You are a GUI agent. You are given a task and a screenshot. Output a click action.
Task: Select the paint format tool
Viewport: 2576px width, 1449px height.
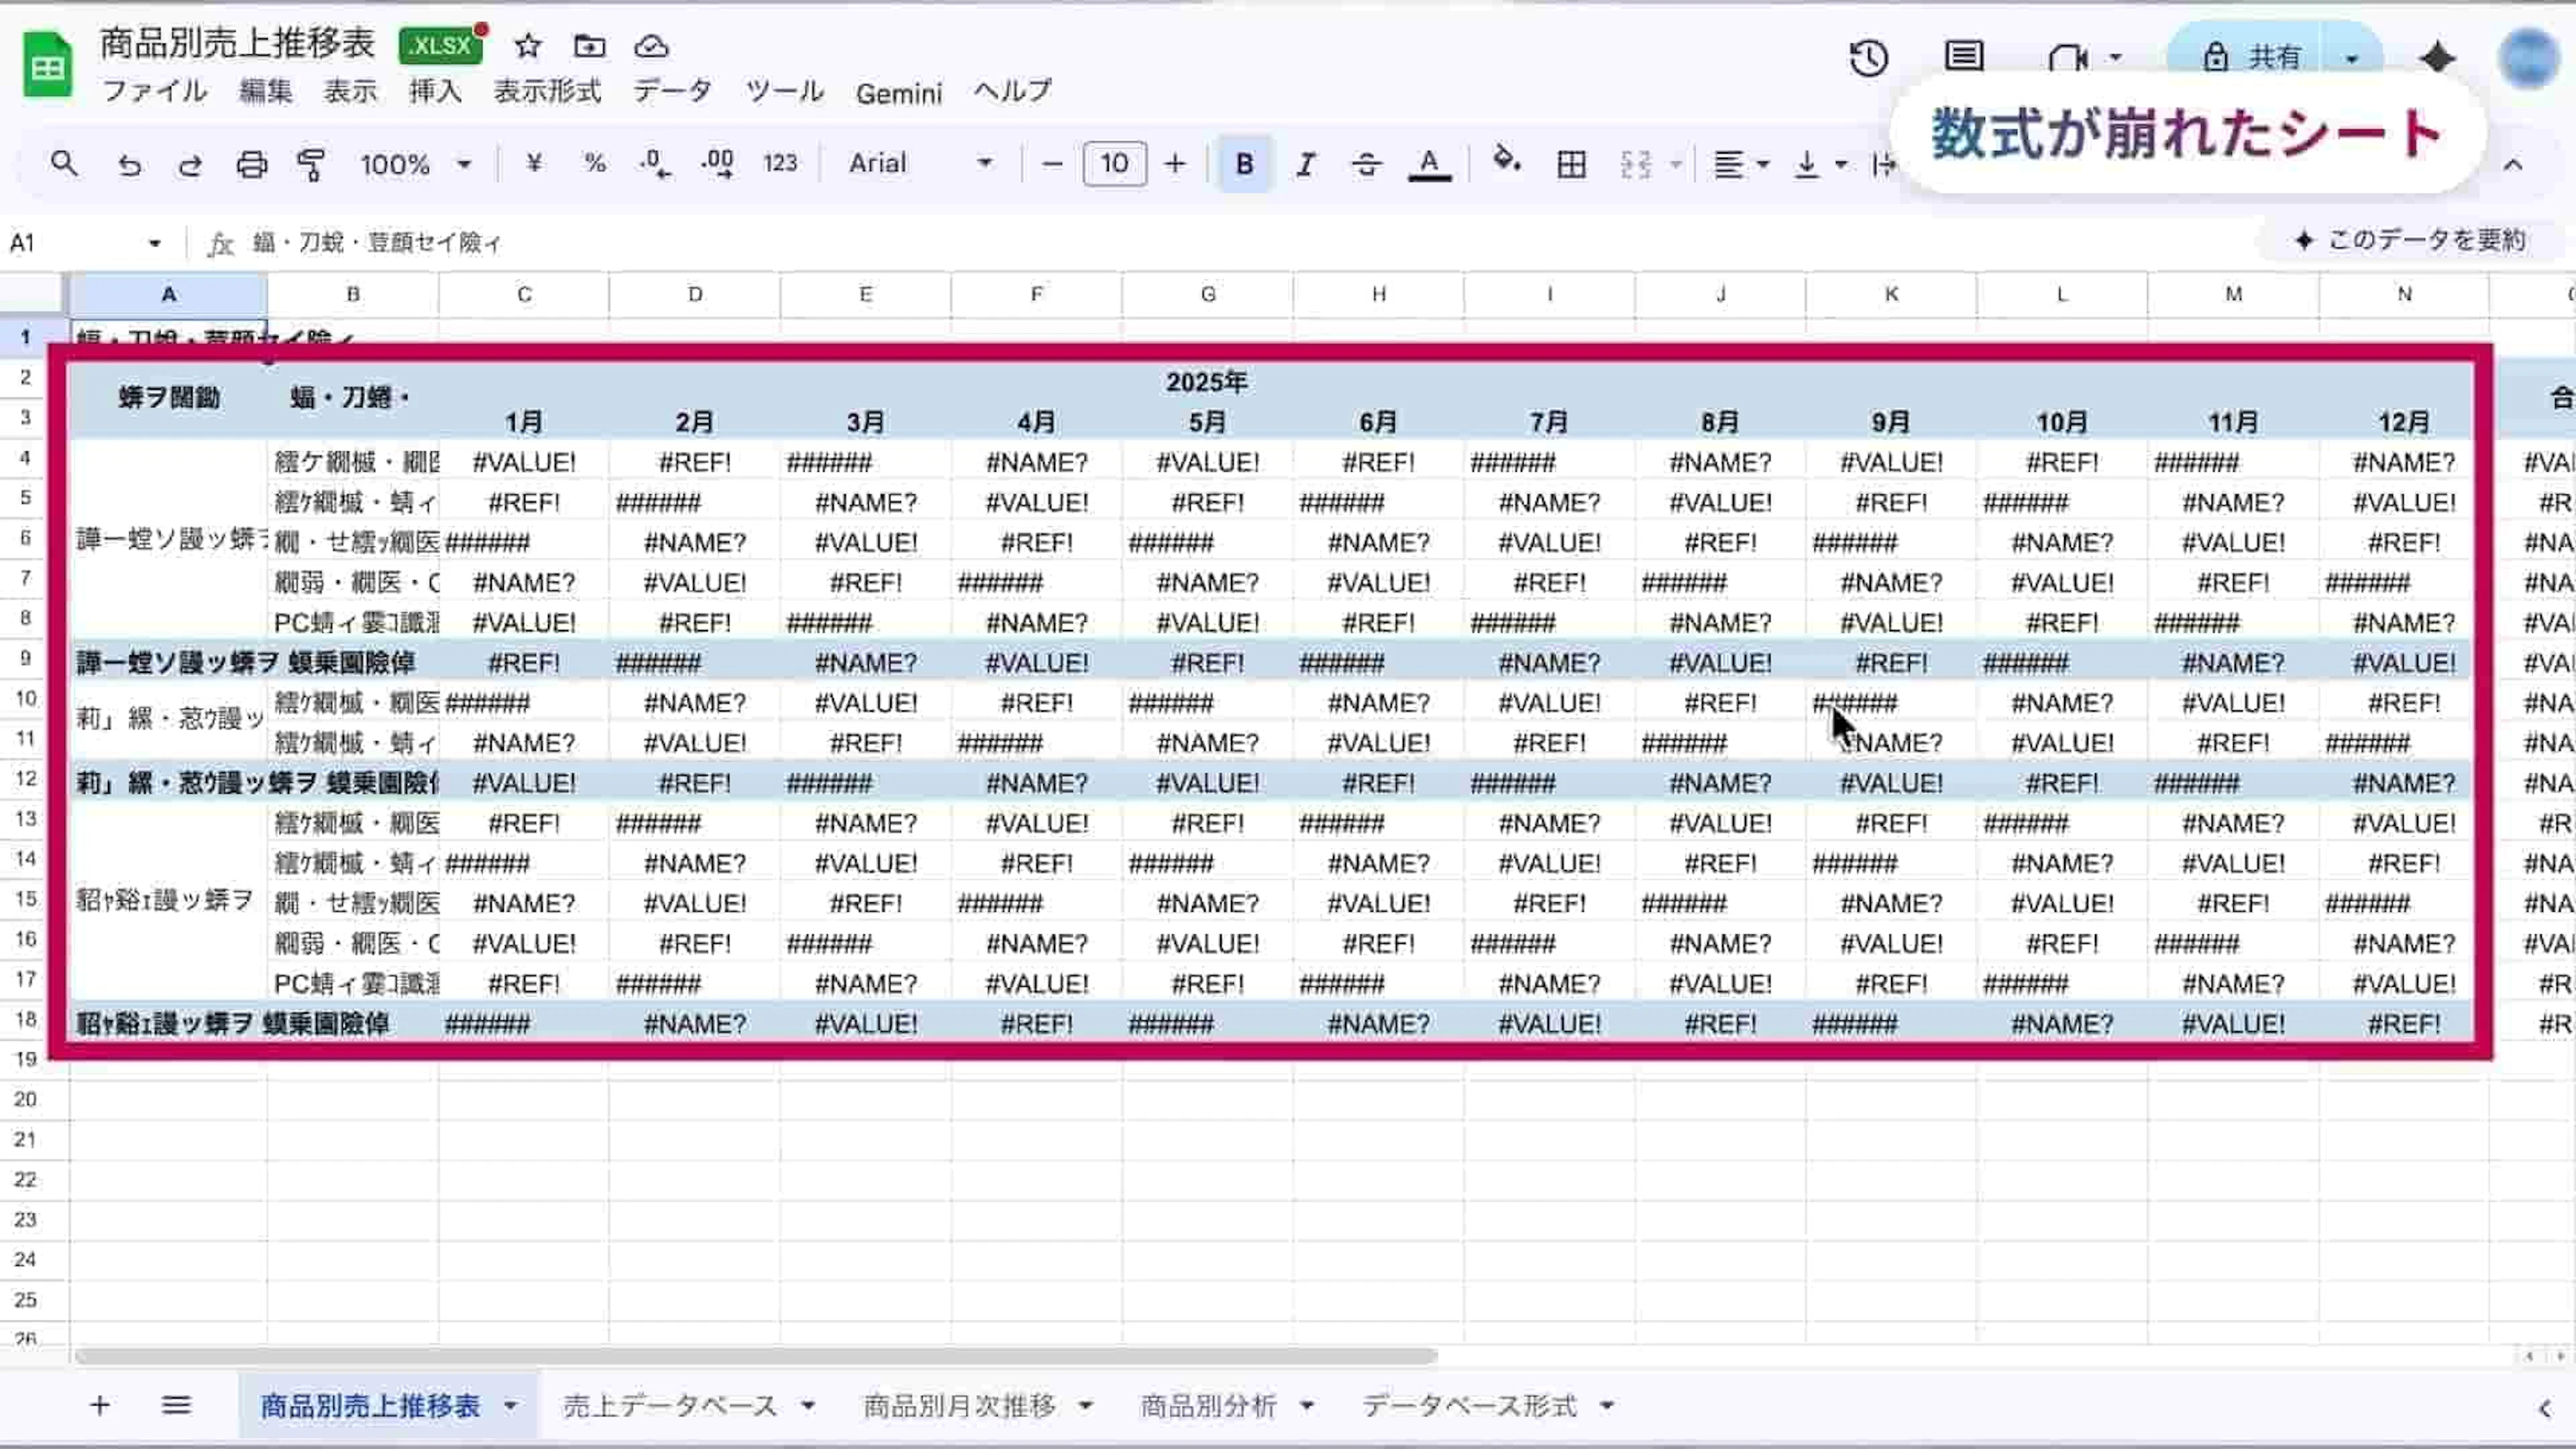pos(311,164)
